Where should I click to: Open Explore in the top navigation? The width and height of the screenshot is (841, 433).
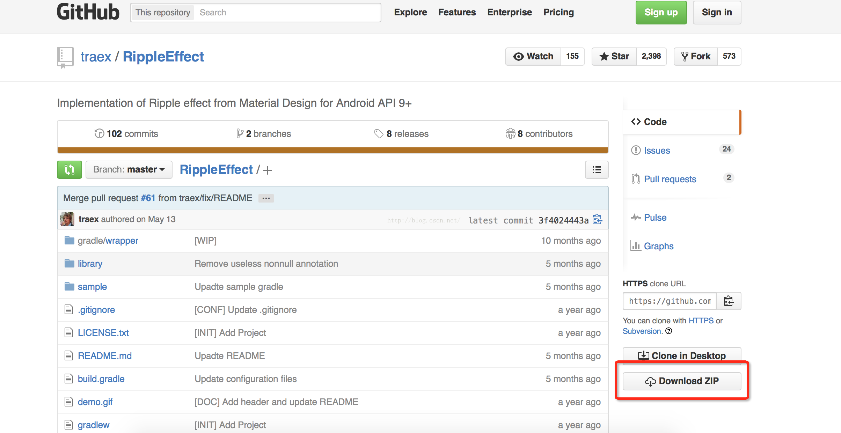pos(410,12)
